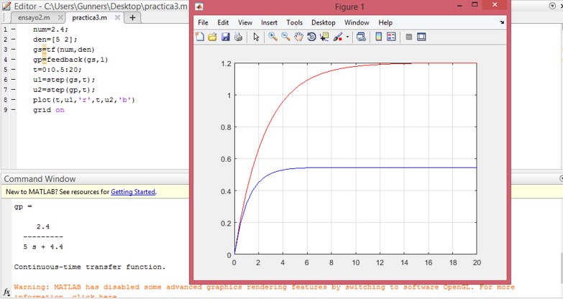Select the Brush data tool
The width and height of the screenshot is (563, 299).
(x=337, y=37)
